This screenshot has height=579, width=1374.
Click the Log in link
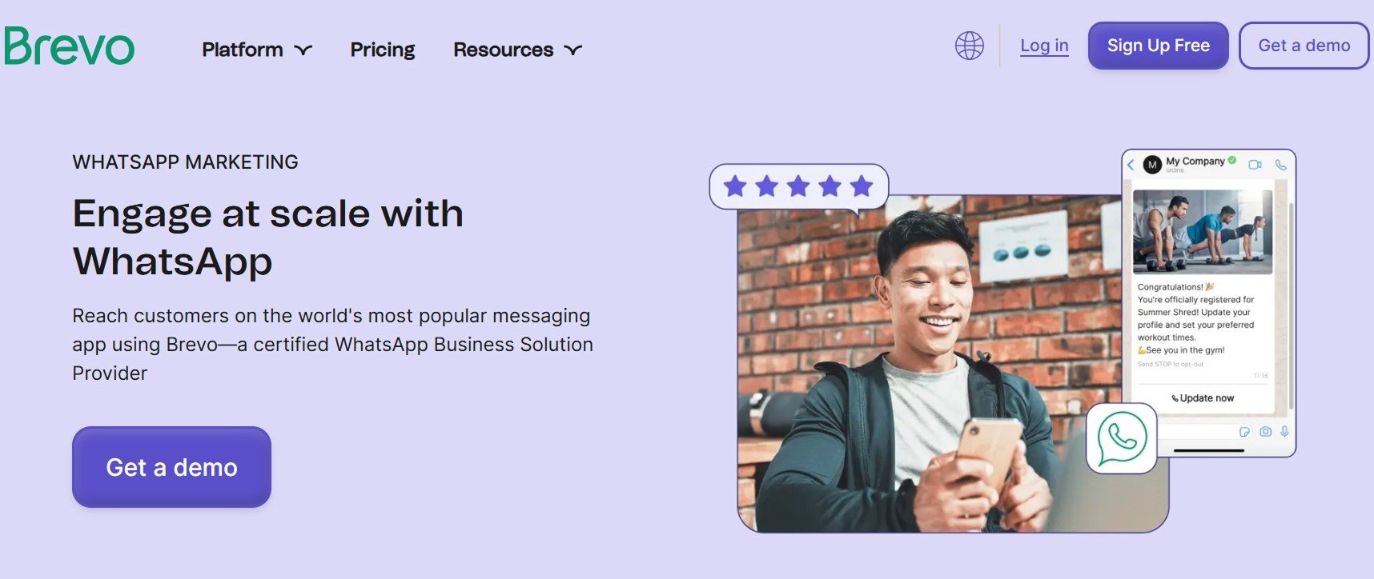(1044, 46)
